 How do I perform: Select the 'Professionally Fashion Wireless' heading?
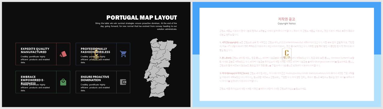tap(95, 50)
